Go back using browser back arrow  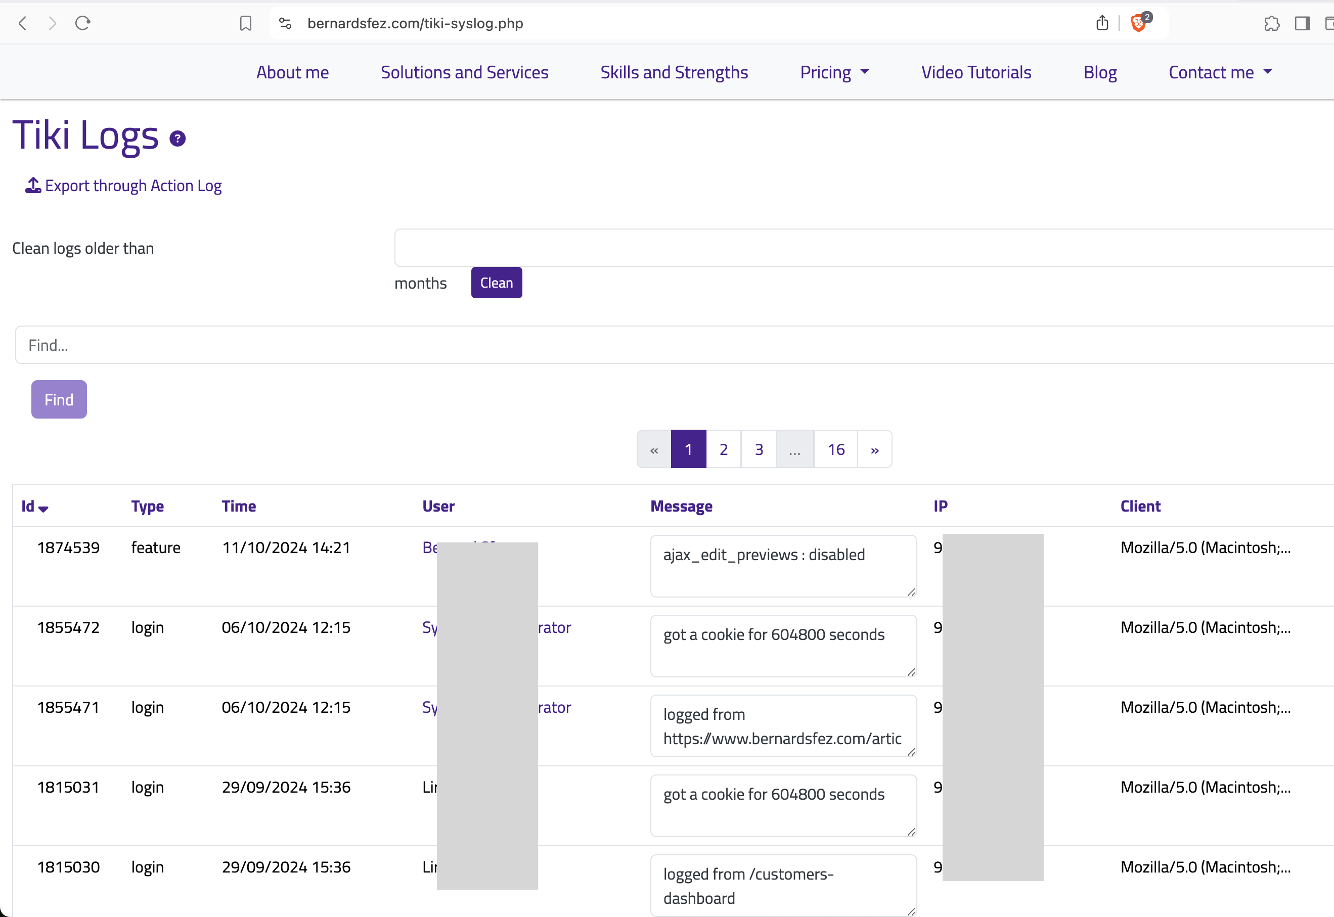(23, 23)
